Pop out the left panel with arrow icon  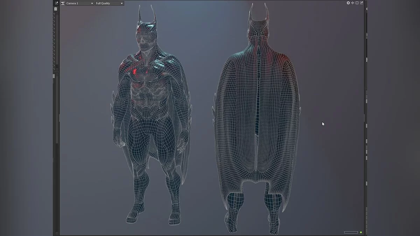coord(56,3)
